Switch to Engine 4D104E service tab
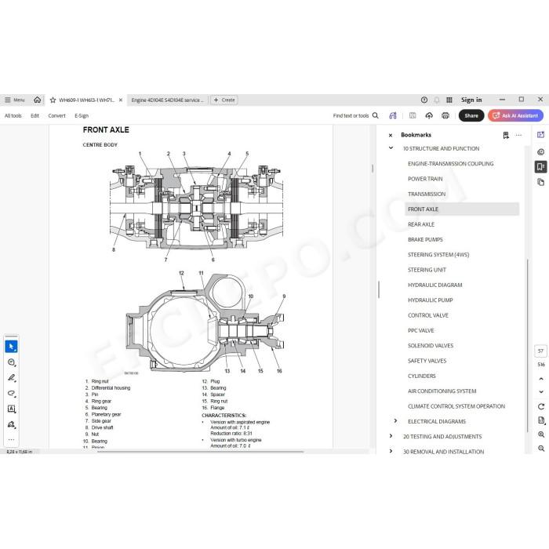The image size is (549, 549). [x=167, y=100]
